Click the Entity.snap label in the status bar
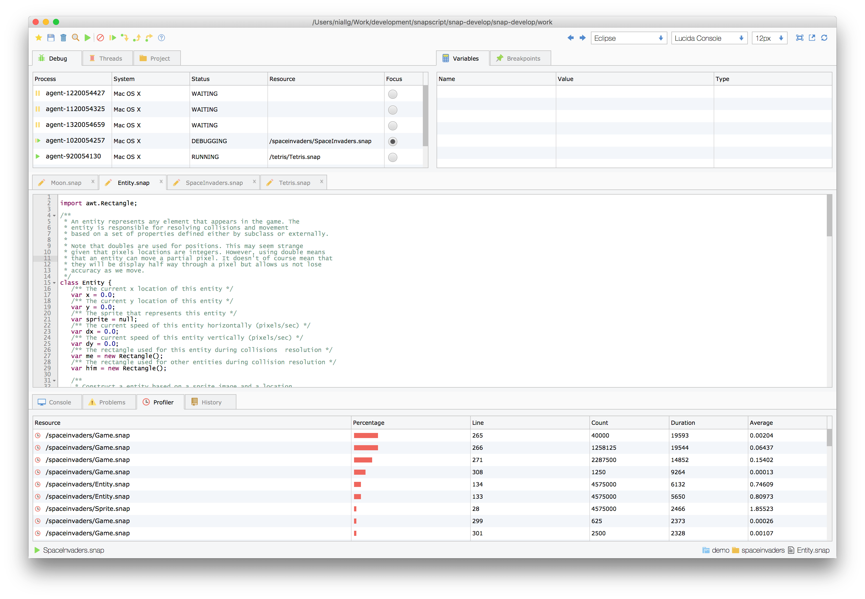The image size is (865, 599). tap(813, 550)
